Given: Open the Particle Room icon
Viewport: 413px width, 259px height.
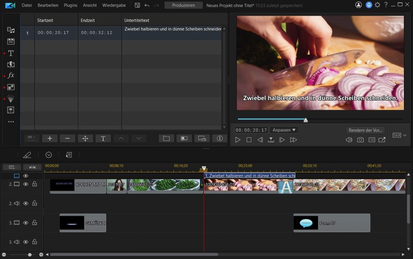Looking at the screenshot, I should pyautogui.click(x=11, y=98).
